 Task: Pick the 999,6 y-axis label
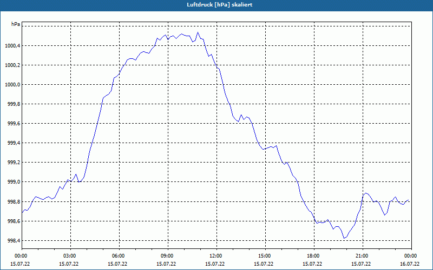[14, 124]
